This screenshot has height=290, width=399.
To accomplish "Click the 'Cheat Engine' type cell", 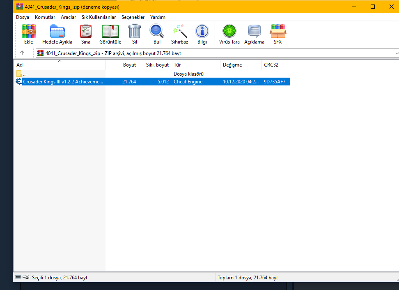I will 188,81.
